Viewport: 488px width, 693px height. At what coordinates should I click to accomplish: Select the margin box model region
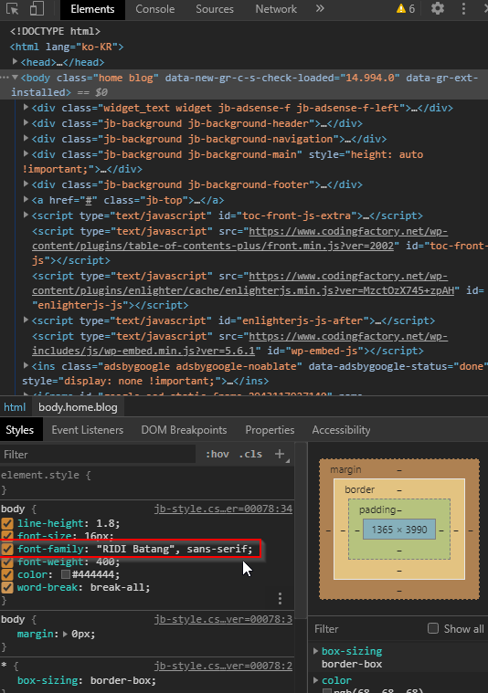[x=346, y=469]
